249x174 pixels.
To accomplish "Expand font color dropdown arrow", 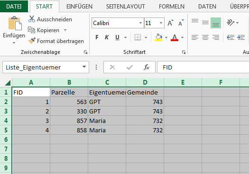I will pyautogui.click(x=183, y=37).
